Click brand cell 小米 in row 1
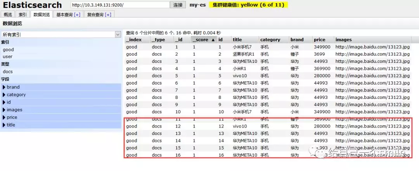The width and height of the screenshot is (419, 171). tap(295, 47)
